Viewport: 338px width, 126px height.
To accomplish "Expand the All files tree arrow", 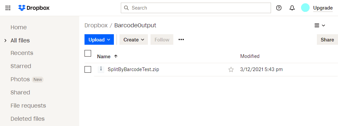I will pos(6,40).
